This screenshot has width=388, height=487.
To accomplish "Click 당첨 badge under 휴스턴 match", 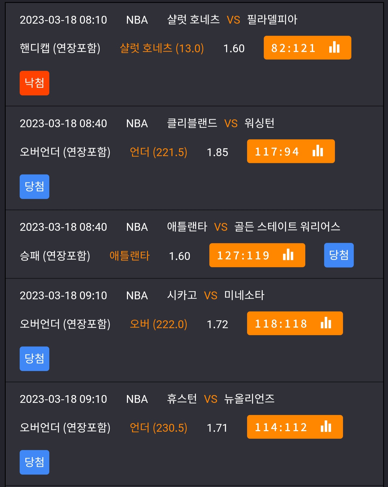I will [34, 462].
